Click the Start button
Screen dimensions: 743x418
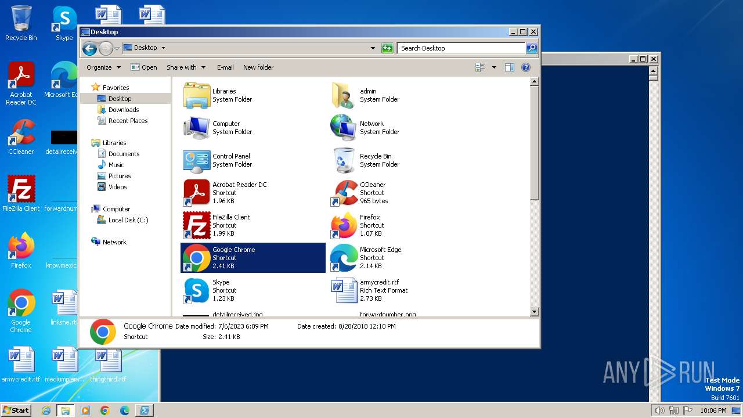(16, 410)
